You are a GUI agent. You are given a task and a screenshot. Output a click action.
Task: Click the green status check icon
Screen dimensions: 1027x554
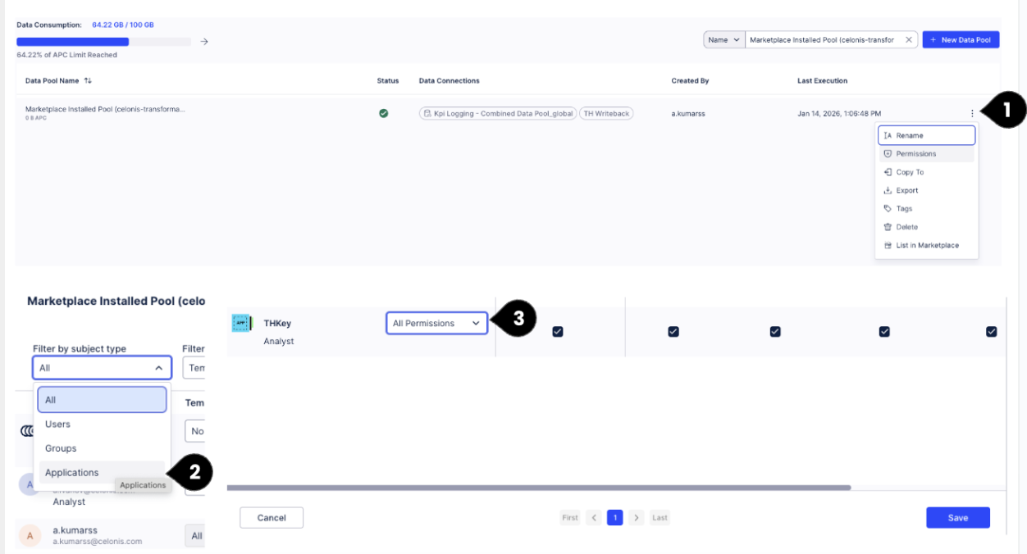tap(383, 113)
